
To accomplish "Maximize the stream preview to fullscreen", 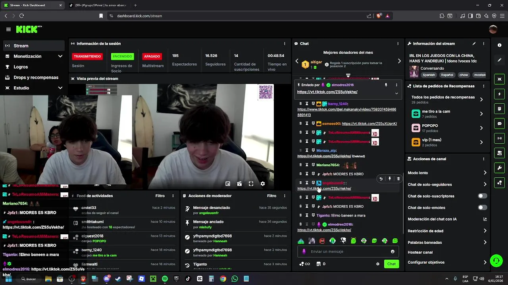I will pyautogui.click(x=251, y=184).
